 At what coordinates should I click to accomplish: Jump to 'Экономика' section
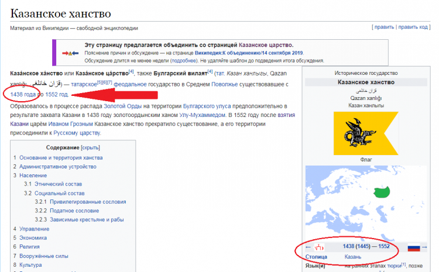click(33, 238)
